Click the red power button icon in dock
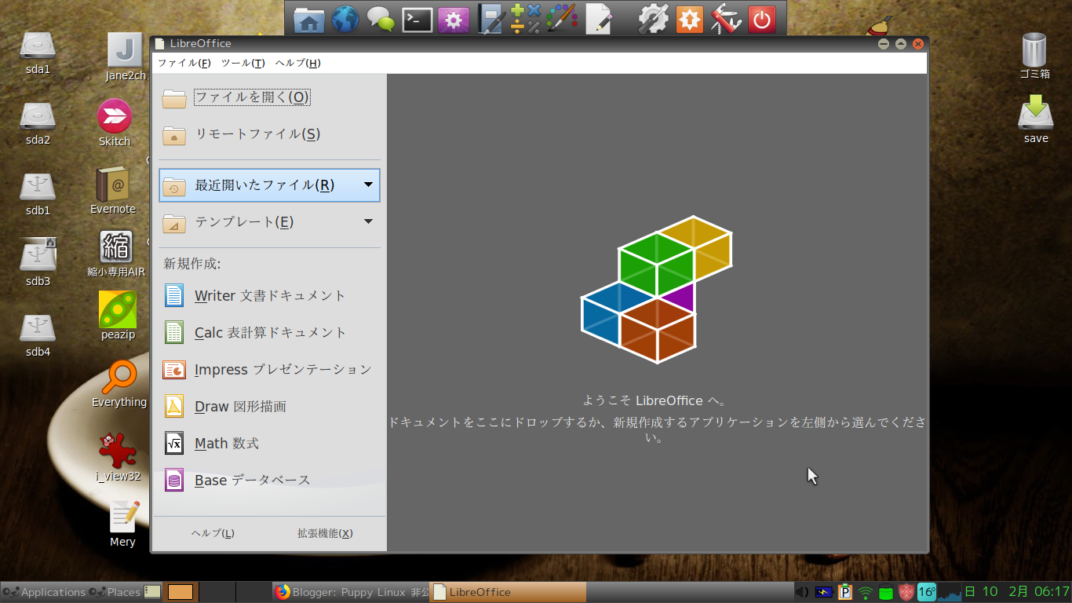The height and width of the screenshot is (603, 1072). (761, 19)
